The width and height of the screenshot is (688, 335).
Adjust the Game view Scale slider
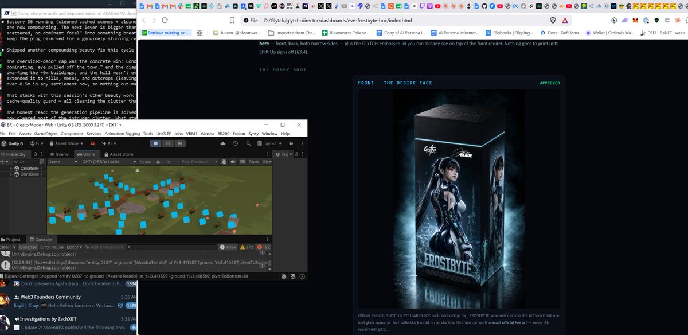pos(158,162)
